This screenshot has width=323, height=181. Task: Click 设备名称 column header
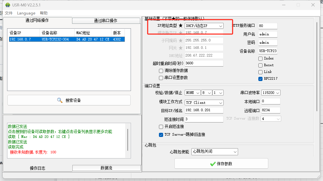tap(57, 33)
